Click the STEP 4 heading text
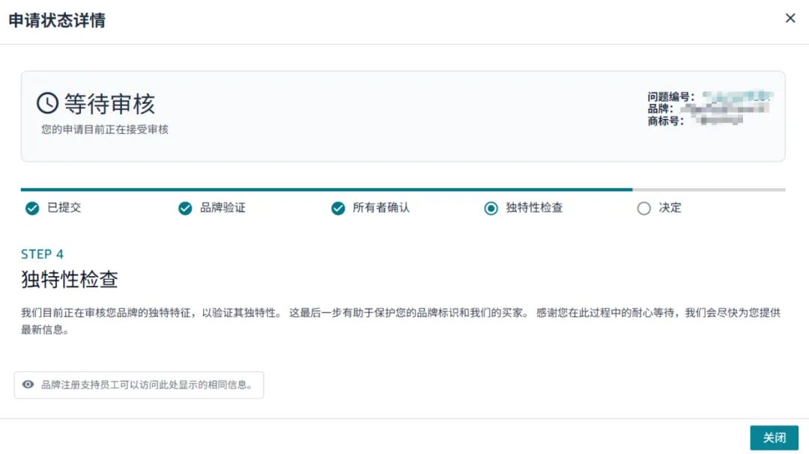 pyautogui.click(x=42, y=254)
